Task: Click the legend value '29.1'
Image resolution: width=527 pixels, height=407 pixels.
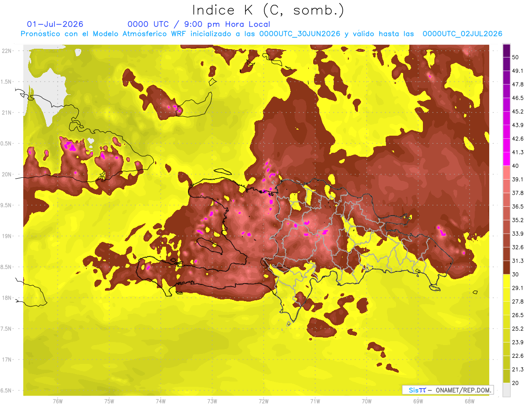Action: click(x=518, y=288)
